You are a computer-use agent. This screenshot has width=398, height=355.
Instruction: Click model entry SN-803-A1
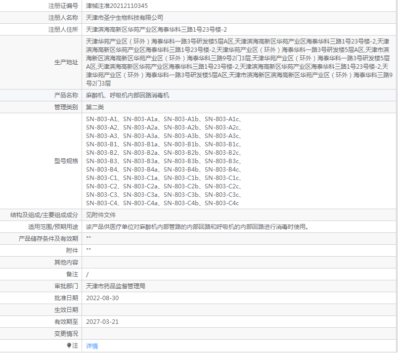(101, 119)
